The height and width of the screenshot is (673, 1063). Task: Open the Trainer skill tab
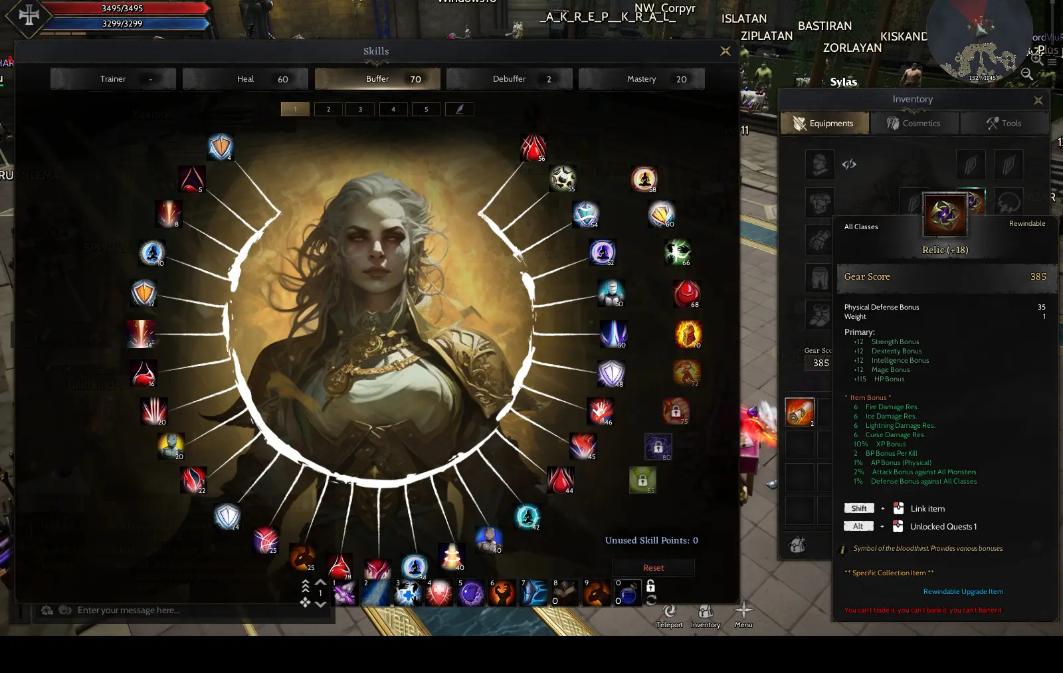point(113,78)
